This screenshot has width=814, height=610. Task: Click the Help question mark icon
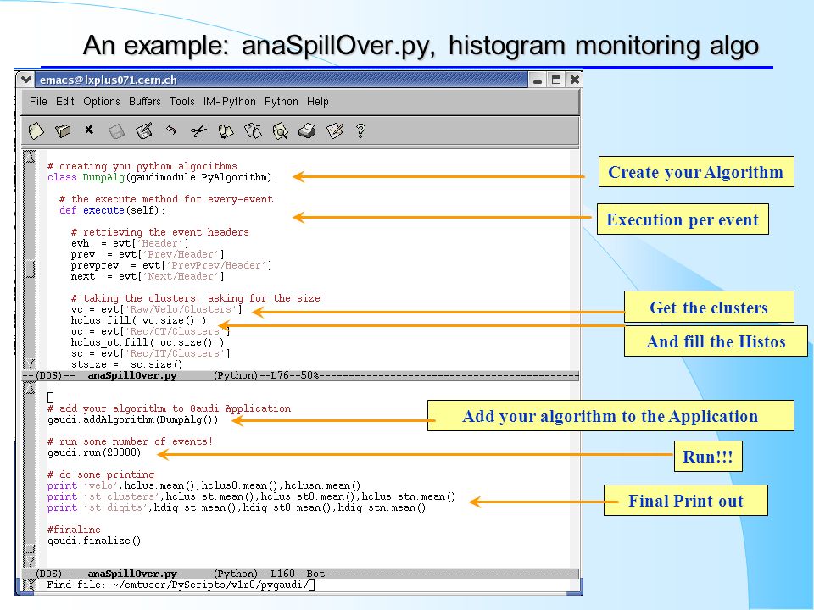coord(361,130)
